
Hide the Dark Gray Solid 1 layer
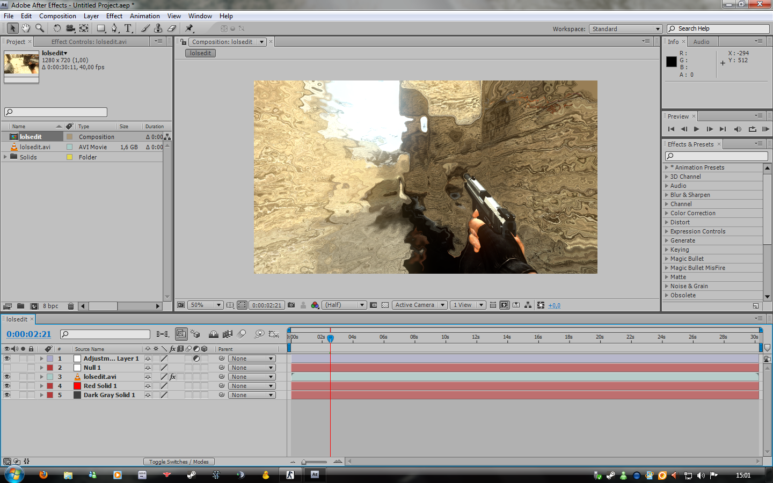pyautogui.click(x=7, y=395)
